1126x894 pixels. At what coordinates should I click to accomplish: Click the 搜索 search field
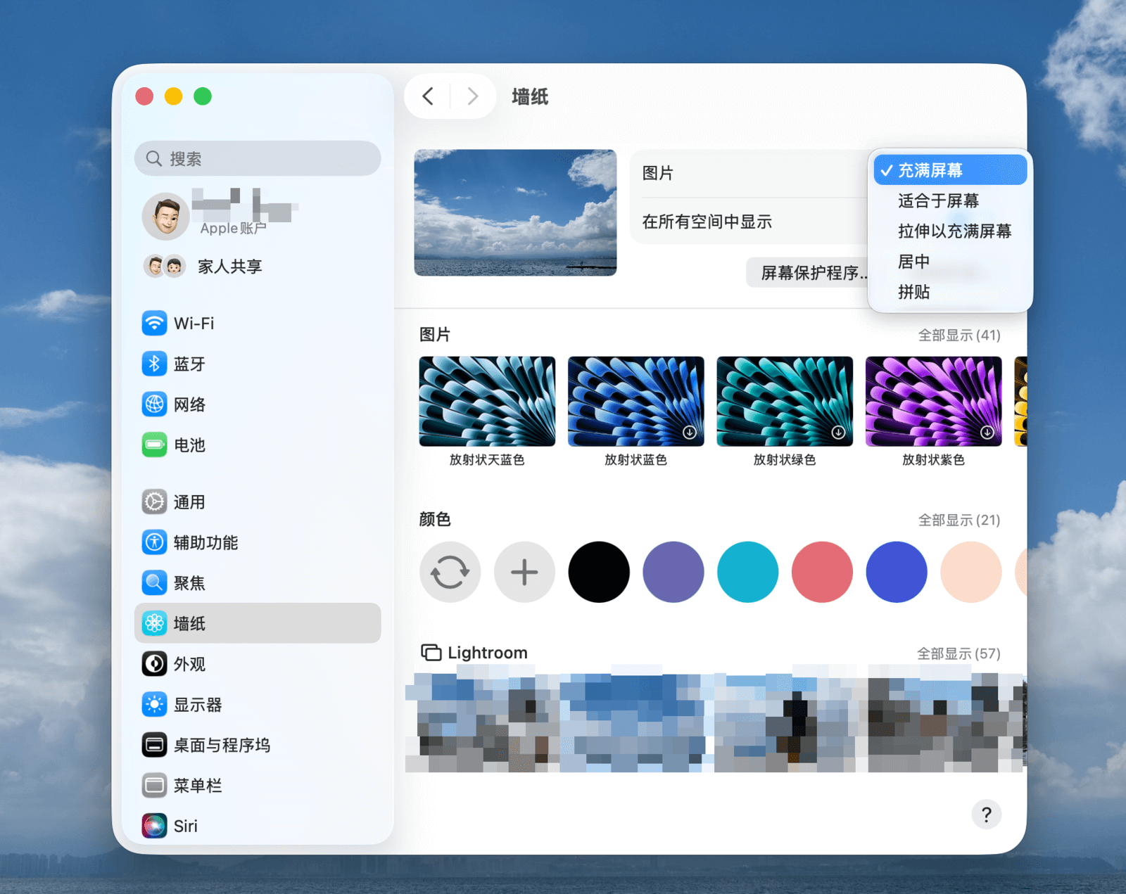pos(258,159)
